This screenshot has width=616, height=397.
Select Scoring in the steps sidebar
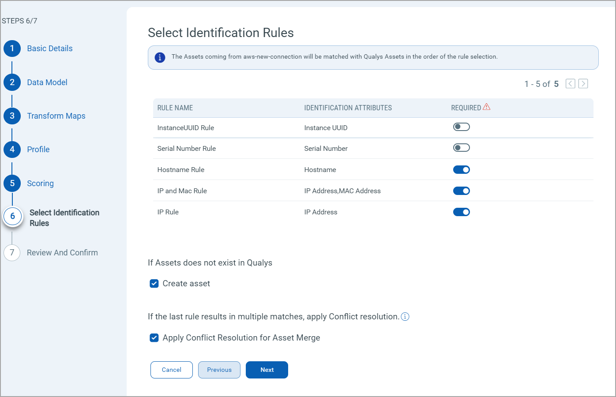(x=40, y=183)
